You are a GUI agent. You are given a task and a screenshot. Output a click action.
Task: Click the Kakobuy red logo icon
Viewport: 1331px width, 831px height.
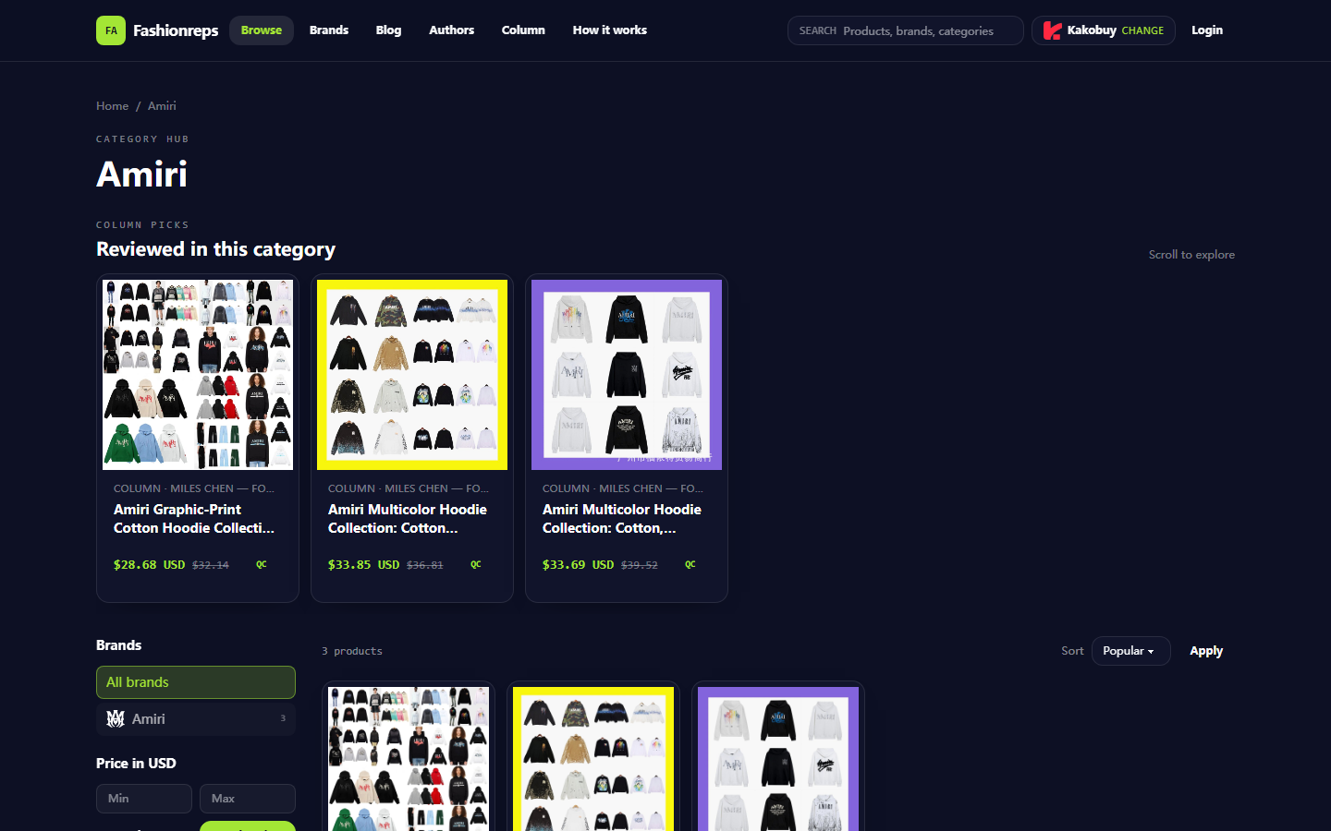[1052, 30]
